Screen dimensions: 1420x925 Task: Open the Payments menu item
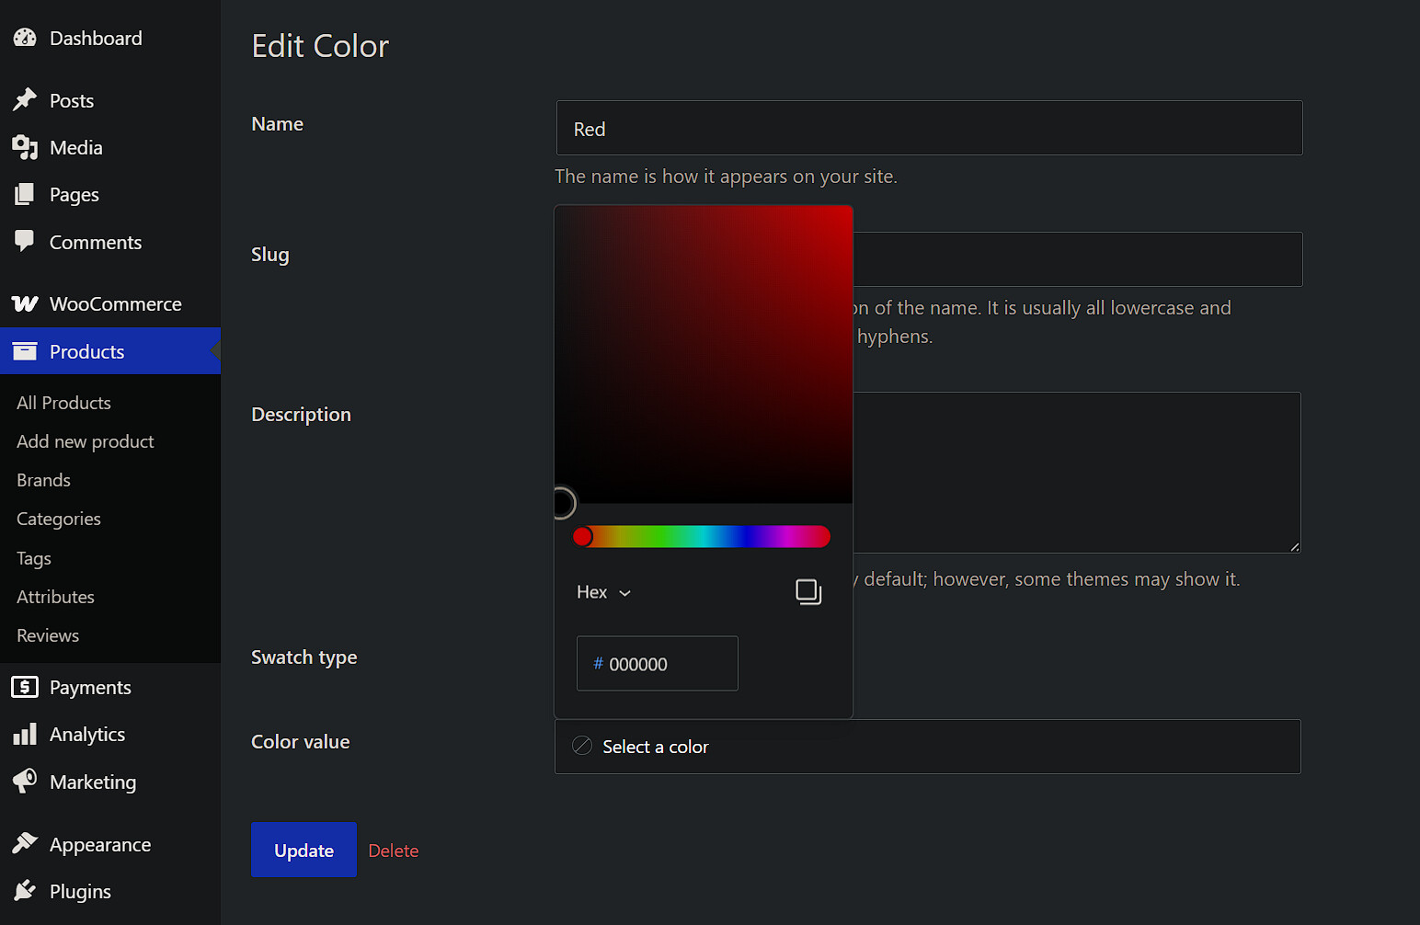pyautogui.click(x=110, y=687)
